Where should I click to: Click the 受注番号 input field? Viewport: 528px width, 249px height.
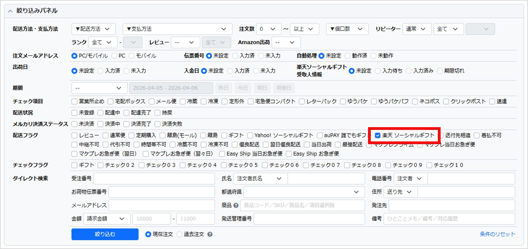[x=154, y=179]
